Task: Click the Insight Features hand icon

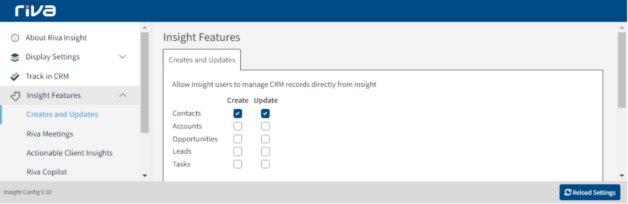Action: pos(15,96)
